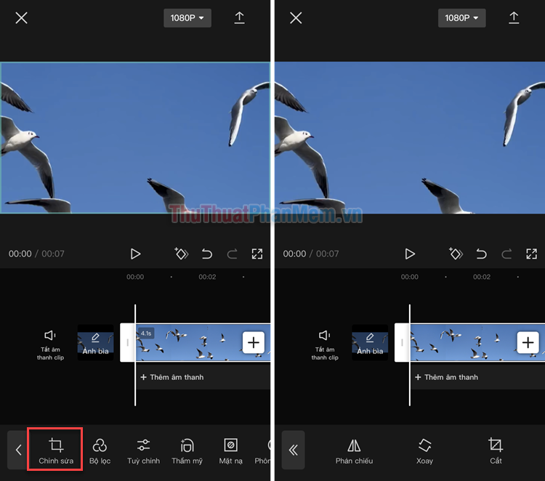Tap the 00:02 ruler mark in left screen
Image resolution: width=545 pixels, height=481 pixels.
pyautogui.click(x=207, y=277)
